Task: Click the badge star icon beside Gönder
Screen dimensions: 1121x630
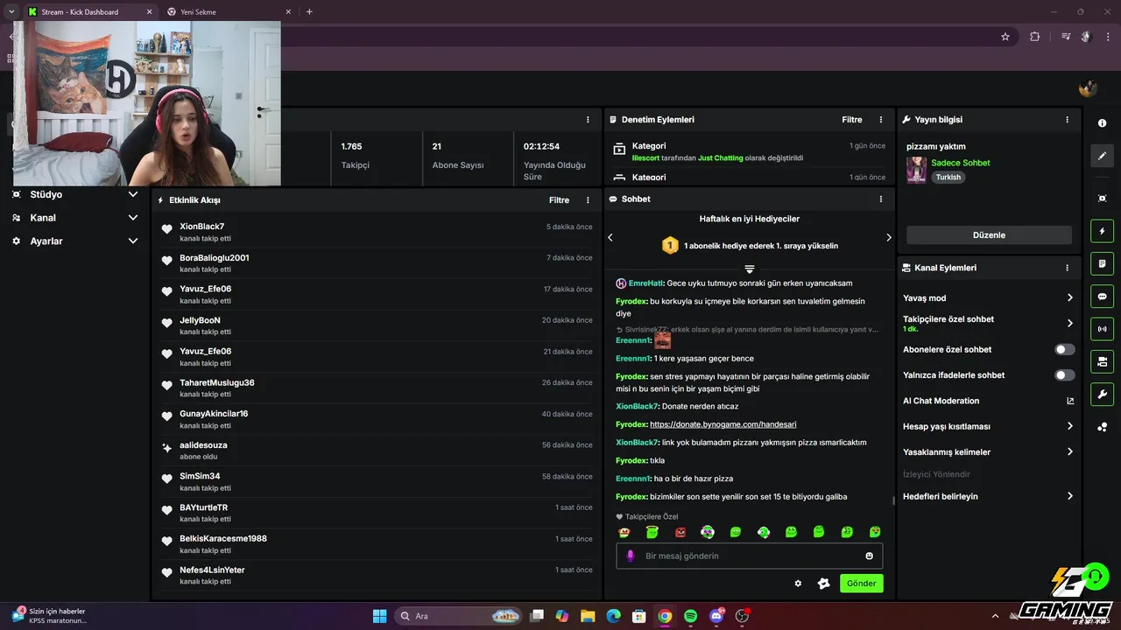Action: (x=823, y=584)
